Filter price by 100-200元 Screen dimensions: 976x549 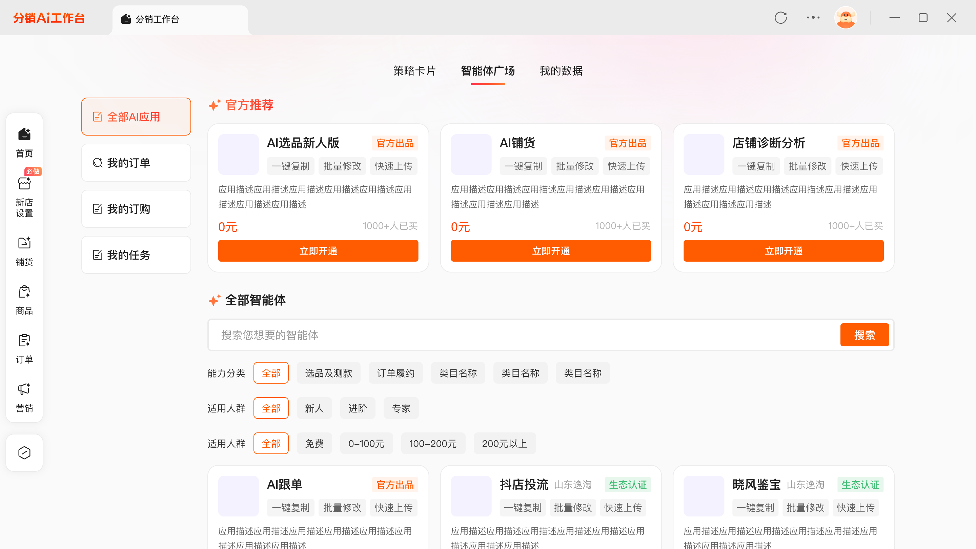pyautogui.click(x=433, y=444)
